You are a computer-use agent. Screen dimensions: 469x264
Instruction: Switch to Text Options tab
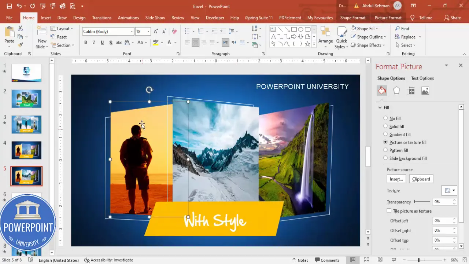coord(422,78)
